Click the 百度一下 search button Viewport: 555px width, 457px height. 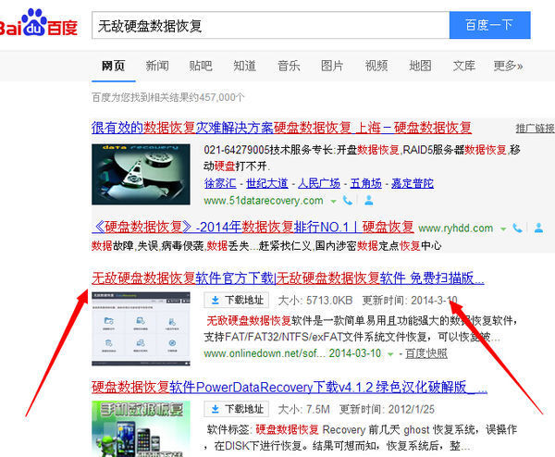click(490, 25)
